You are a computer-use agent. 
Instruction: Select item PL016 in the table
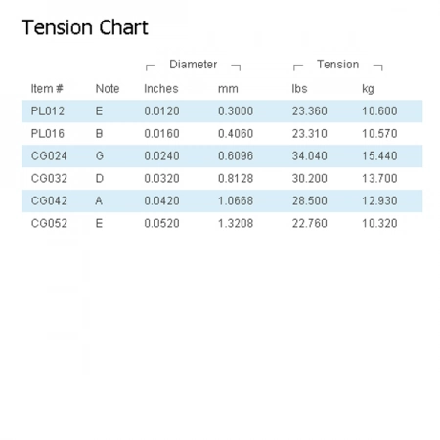[x=48, y=134]
